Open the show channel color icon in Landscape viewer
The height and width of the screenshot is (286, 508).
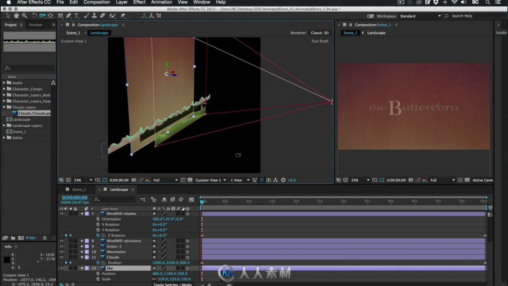click(148, 180)
